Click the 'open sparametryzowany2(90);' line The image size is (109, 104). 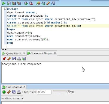28,40
